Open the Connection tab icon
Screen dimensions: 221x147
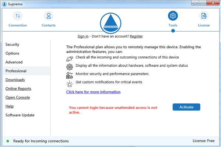coord(18,16)
